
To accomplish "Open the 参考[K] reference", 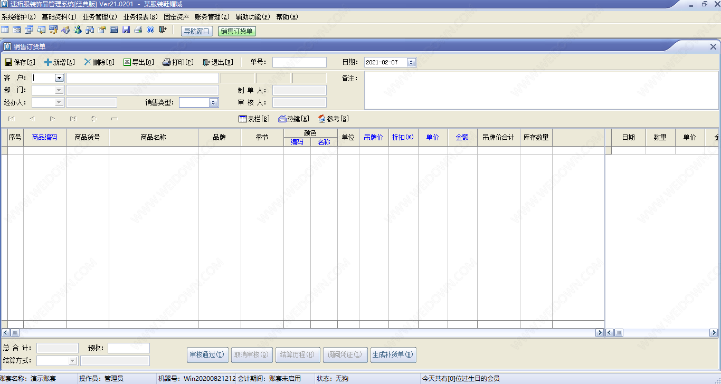I will tap(334, 119).
